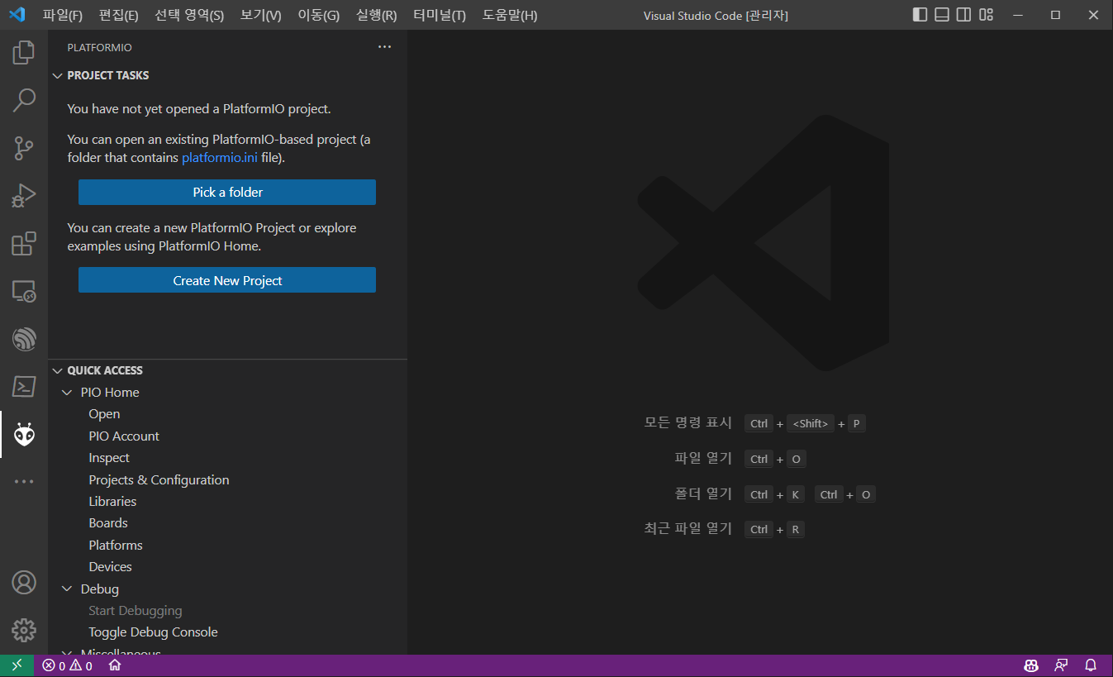Open the Manage gear icon
The height and width of the screenshot is (677, 1113).
(24, 631)
